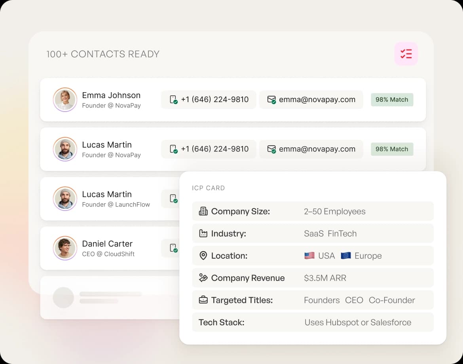Select the Europe flag in Location row
This screenshot has width=463, height=364.
pos(345,256)
